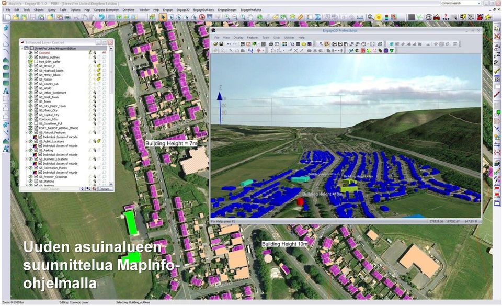Click the globe grid icon
502x306 pixels.
[x=428, y=17]
